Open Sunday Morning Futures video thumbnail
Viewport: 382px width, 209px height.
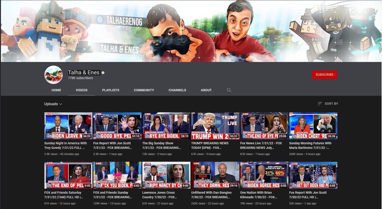313,126
